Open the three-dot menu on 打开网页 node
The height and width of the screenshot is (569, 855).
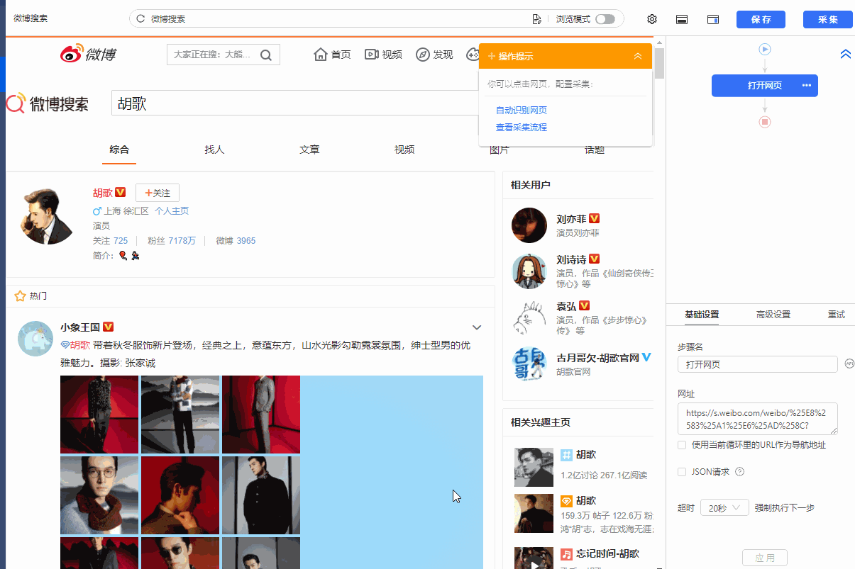[x=806, y=86]
